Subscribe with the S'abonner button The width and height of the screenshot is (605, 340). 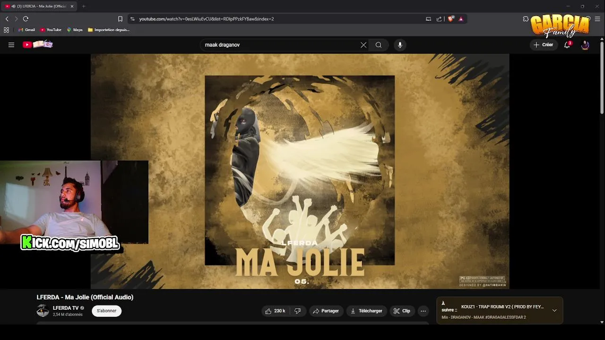107,311
